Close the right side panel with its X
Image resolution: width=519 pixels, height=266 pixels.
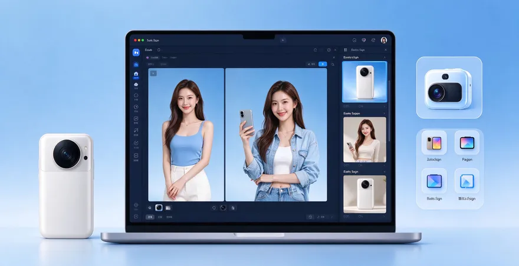point(386,50)
